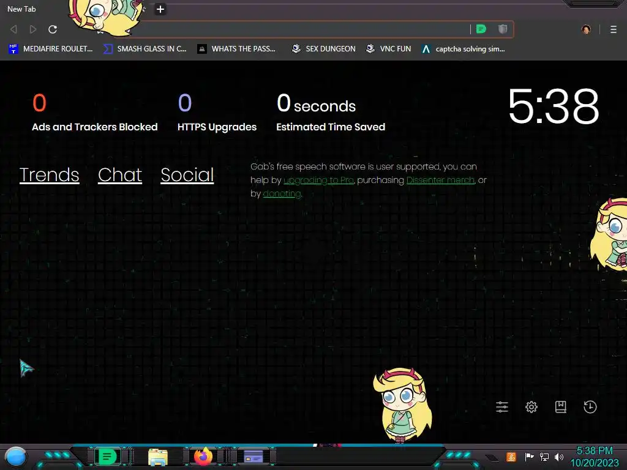Image resolution: width=627 pixels, height=470 pixels.
Task: Open the user profile avatar
Action: [586, 29]
